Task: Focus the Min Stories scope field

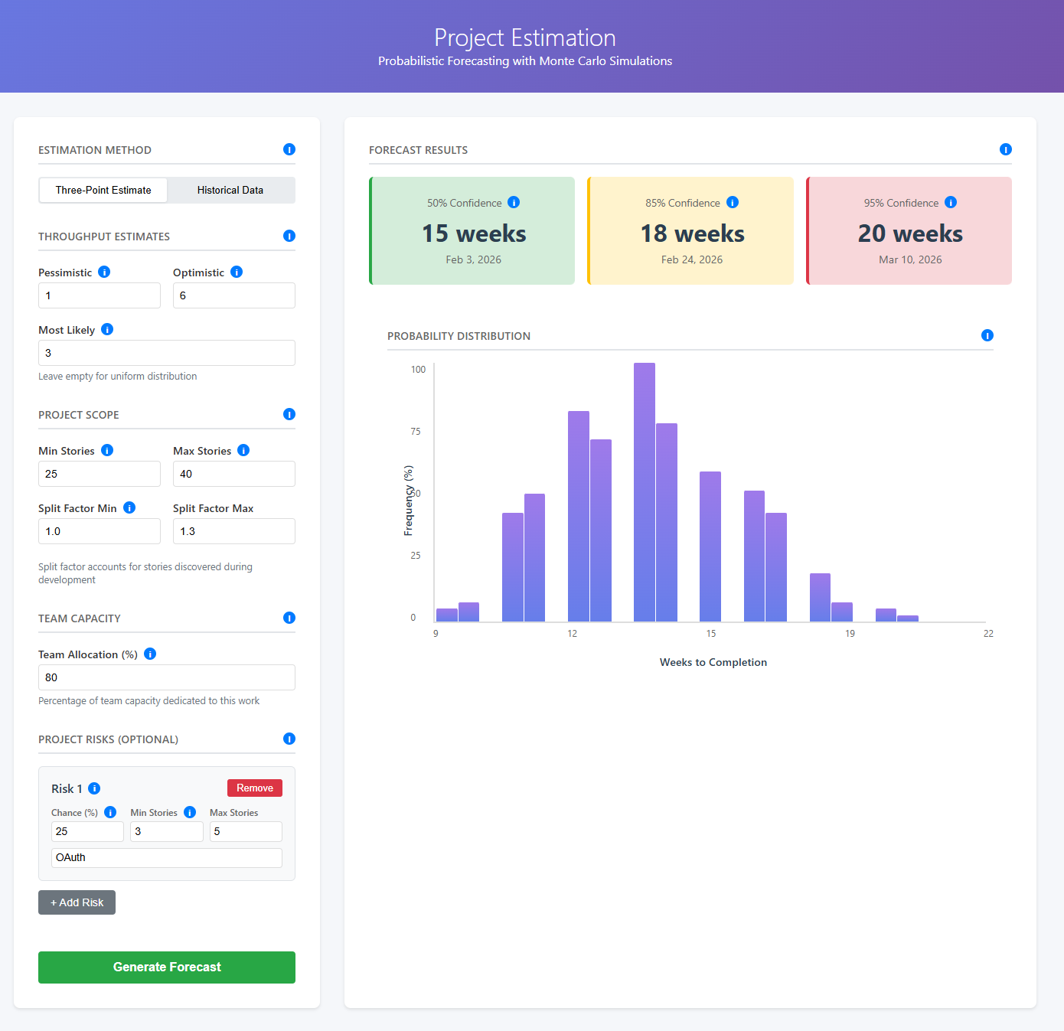Action: tap(100, 474)
